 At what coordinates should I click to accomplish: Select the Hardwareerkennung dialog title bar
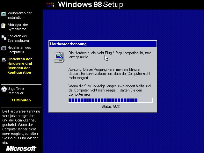pyautogui.click(x=103, y=44)
